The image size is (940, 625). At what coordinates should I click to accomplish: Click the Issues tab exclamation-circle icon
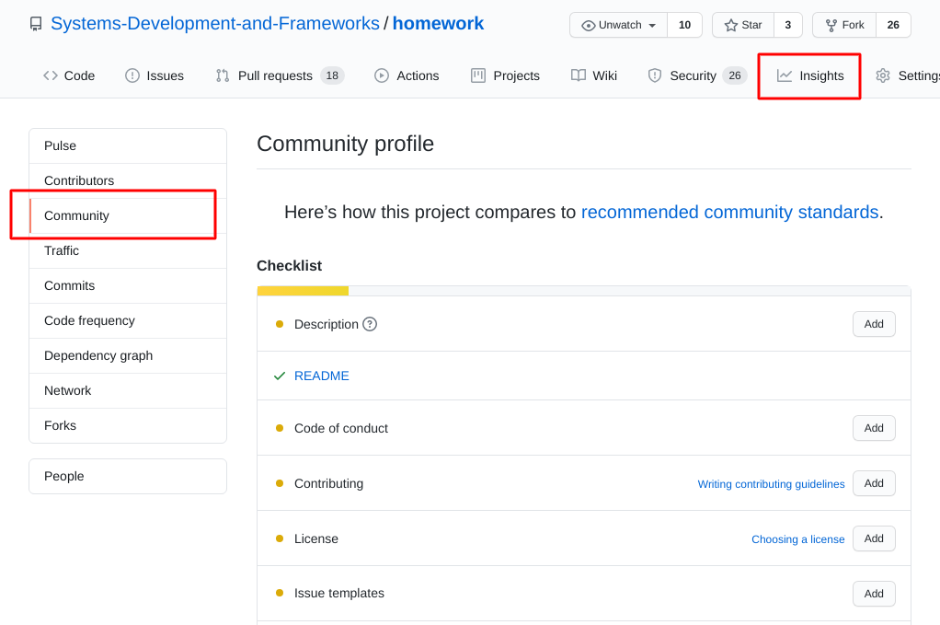(x=132, y=75)
